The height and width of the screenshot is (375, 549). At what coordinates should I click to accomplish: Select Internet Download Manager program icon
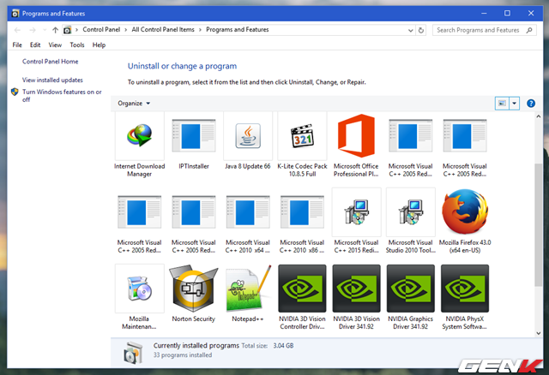[x=139, y=136]
